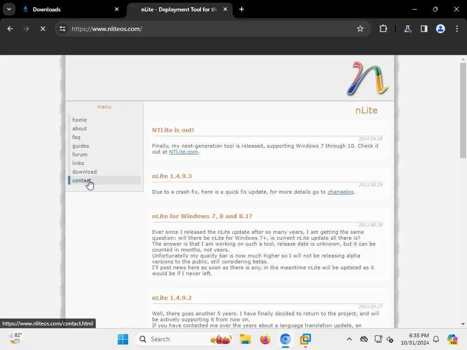Open the guides menu link

[81, 146]
